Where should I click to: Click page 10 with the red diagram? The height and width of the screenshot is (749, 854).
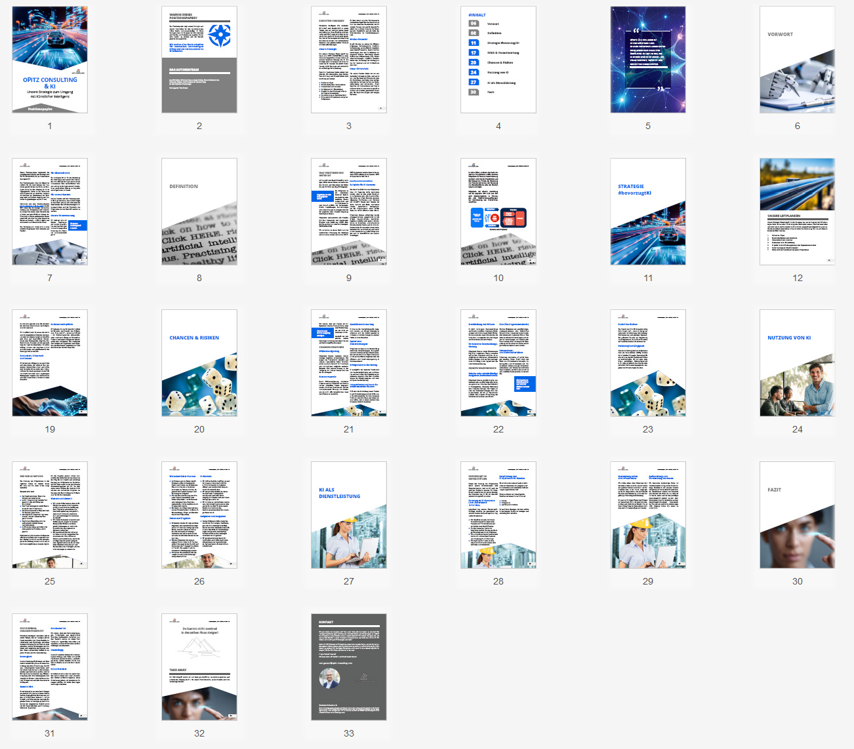click(x=498, y=211)
